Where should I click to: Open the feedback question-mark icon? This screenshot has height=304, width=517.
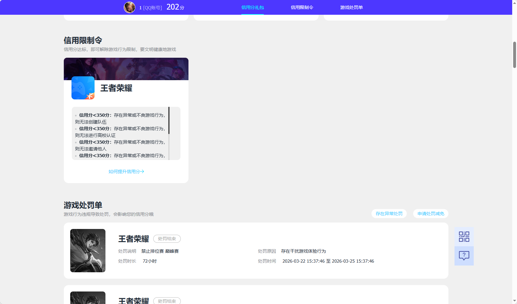coord(464,256)
